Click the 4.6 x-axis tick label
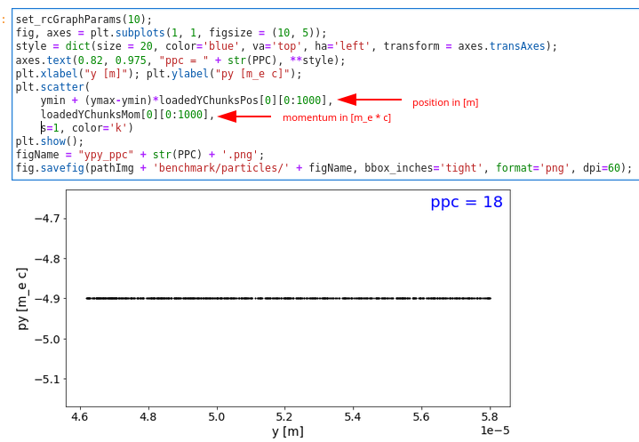Screen dimensions: 639x442 pyautogui.click(x=79, y=417)
